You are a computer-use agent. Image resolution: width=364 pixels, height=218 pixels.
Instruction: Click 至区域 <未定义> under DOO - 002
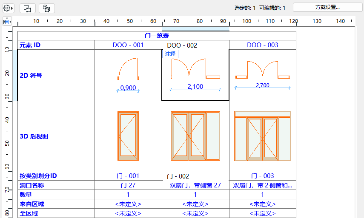click(x=195, y=213)
